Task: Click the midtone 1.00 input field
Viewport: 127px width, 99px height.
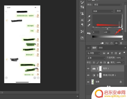Action: pos(107,32)
